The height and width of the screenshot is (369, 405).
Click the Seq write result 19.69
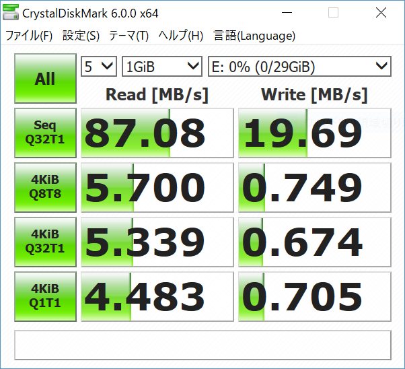point(314,133)
